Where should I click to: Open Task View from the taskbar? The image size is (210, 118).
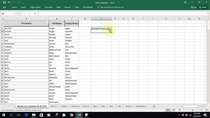pyautogui.click(x=18, y=115)
